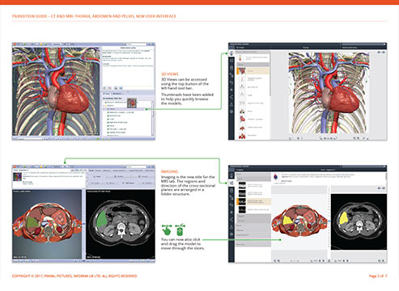
Task: Collapse gray folder header above CT thumbnail list
Action: 253,179
